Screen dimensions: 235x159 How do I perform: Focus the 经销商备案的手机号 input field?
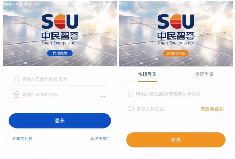click(176, 94)
